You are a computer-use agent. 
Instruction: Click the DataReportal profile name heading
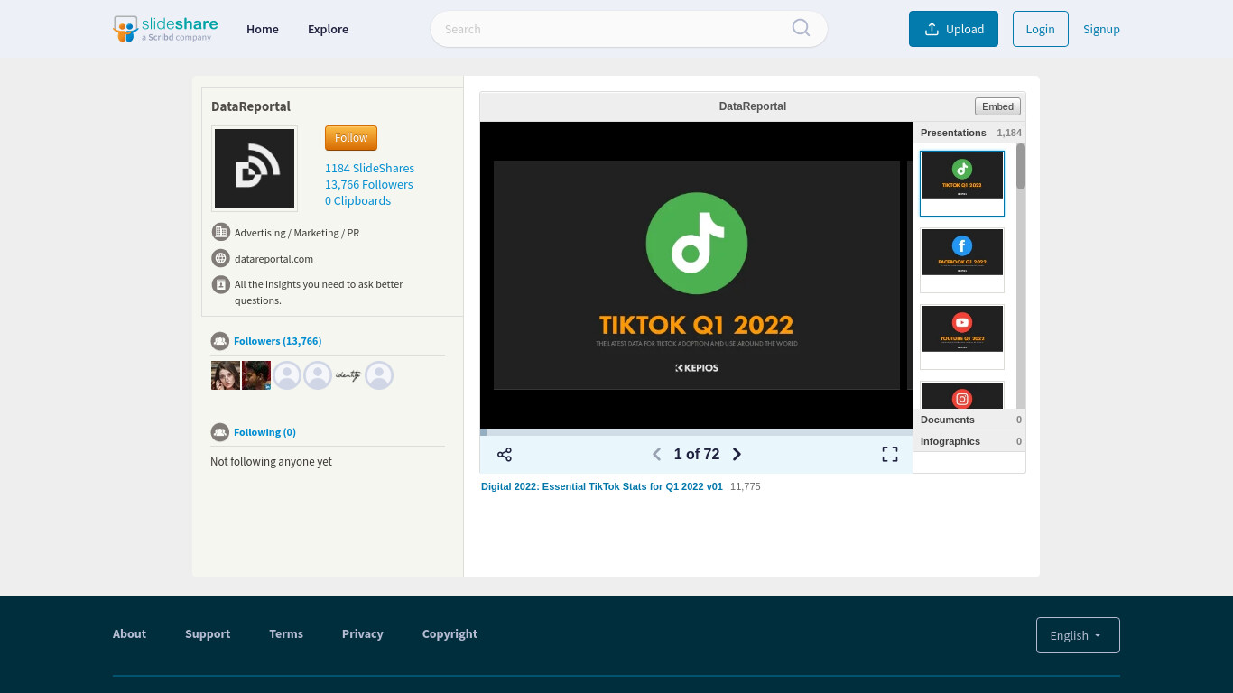coord(251,106)
